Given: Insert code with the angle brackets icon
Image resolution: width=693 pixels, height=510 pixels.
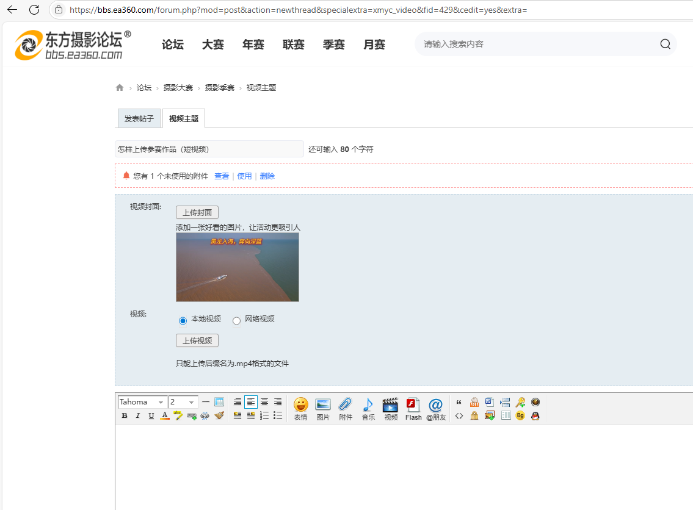Looking at the screenshot, I should click(459, 415).
